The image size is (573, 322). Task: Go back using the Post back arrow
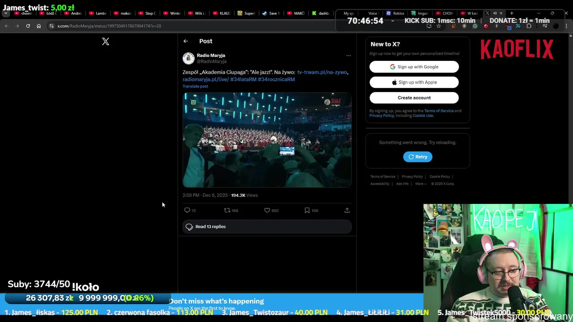185,41
